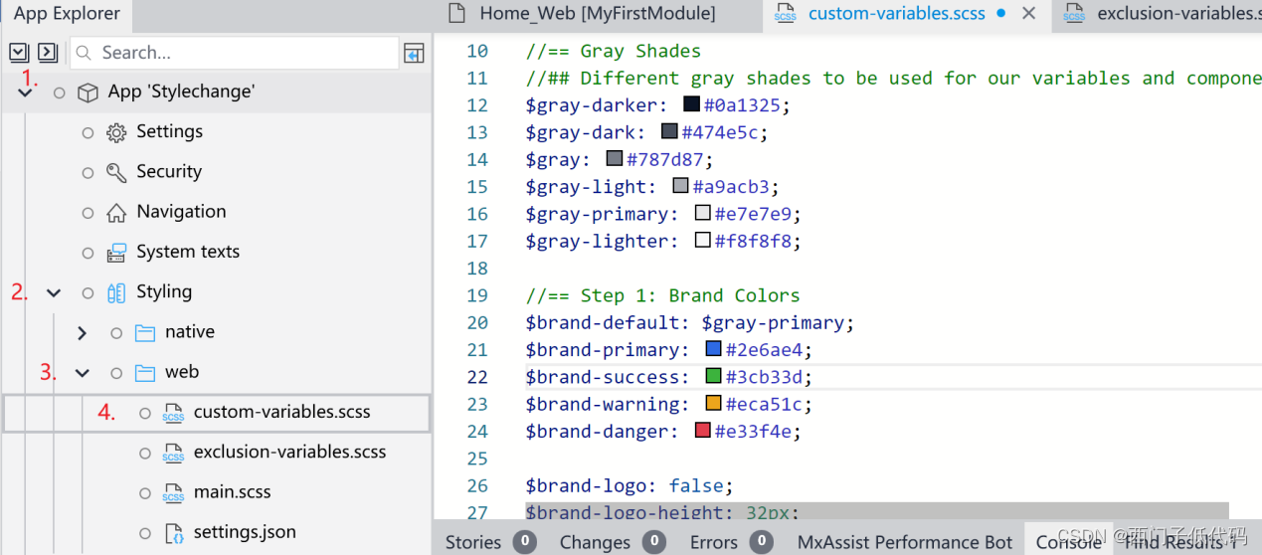This screenshot has height=555, width=1262.
Task: Click the $gray-light color swatch
Action: pos(680,186)
